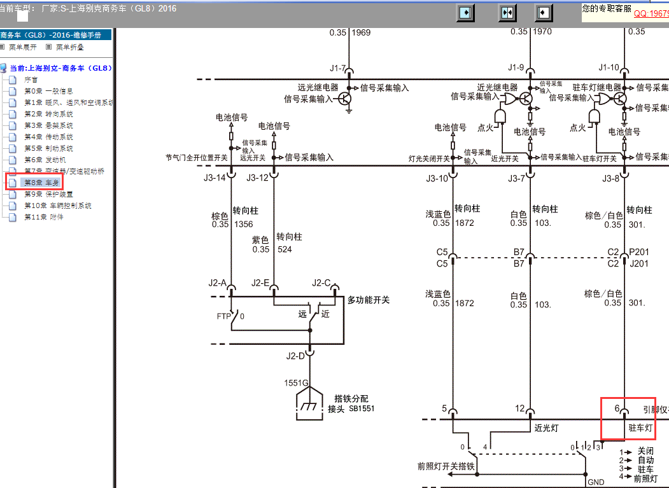Click the 节气门全开位置开关 label

[x=196, y=158]
